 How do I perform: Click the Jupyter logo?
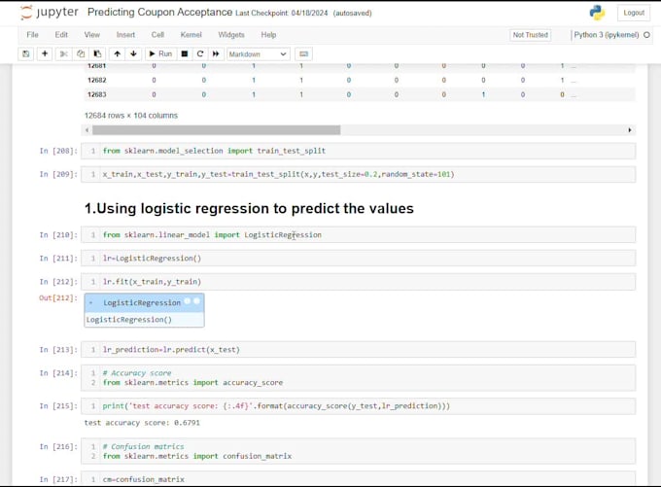click(x=50, y=13)
